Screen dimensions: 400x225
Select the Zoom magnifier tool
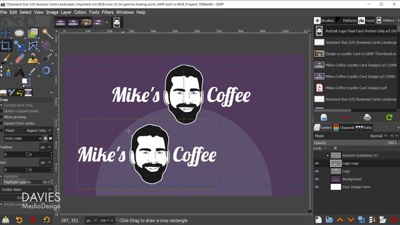47,71
